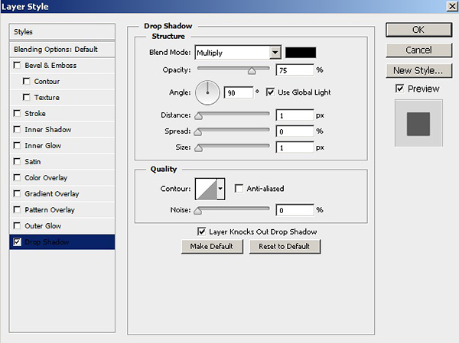Click the Angle dial control

click(207, 93)
